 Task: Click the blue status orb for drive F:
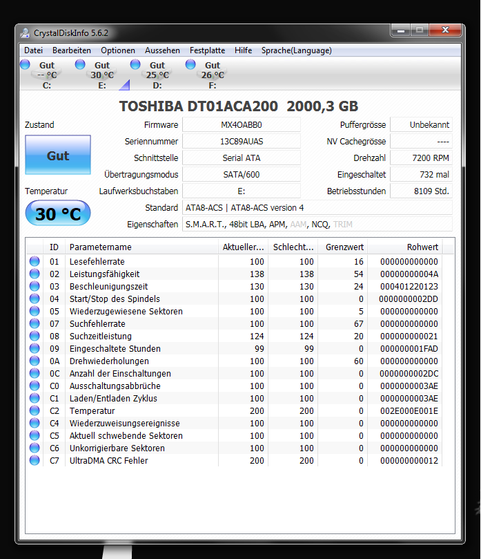190,64
